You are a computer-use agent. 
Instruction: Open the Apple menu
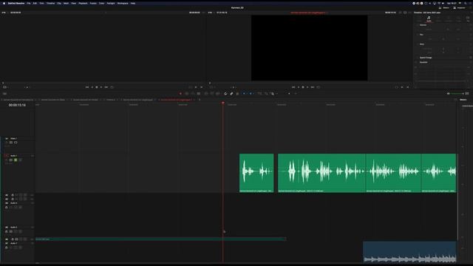4,3
